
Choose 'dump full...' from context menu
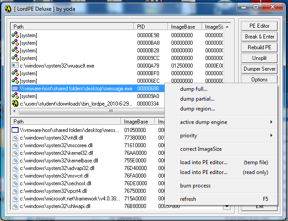point(221,89)
